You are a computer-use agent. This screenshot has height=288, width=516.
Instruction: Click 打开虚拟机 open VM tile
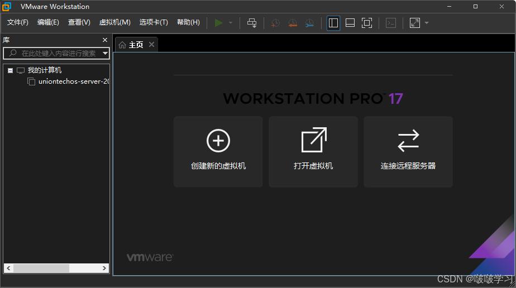pos(313,152)
